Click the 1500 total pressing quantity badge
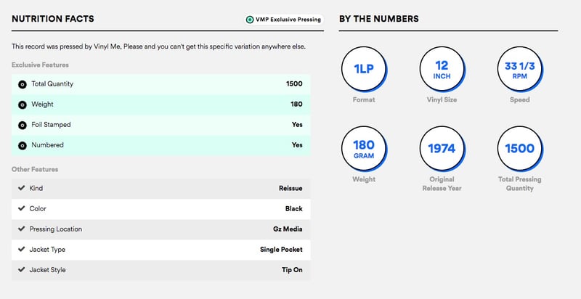Image resolution: width=581 pixels, height=299 pixels. point(519,148)
